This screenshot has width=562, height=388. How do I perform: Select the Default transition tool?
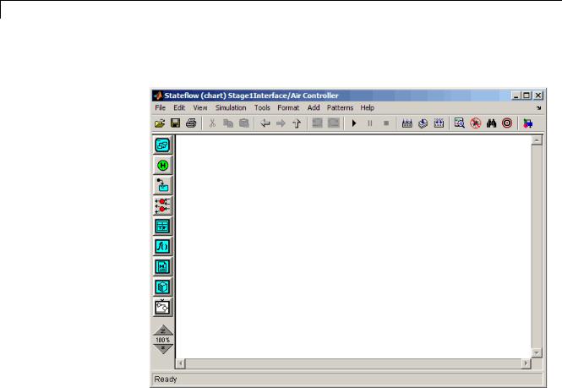click(x=163, y=186)
